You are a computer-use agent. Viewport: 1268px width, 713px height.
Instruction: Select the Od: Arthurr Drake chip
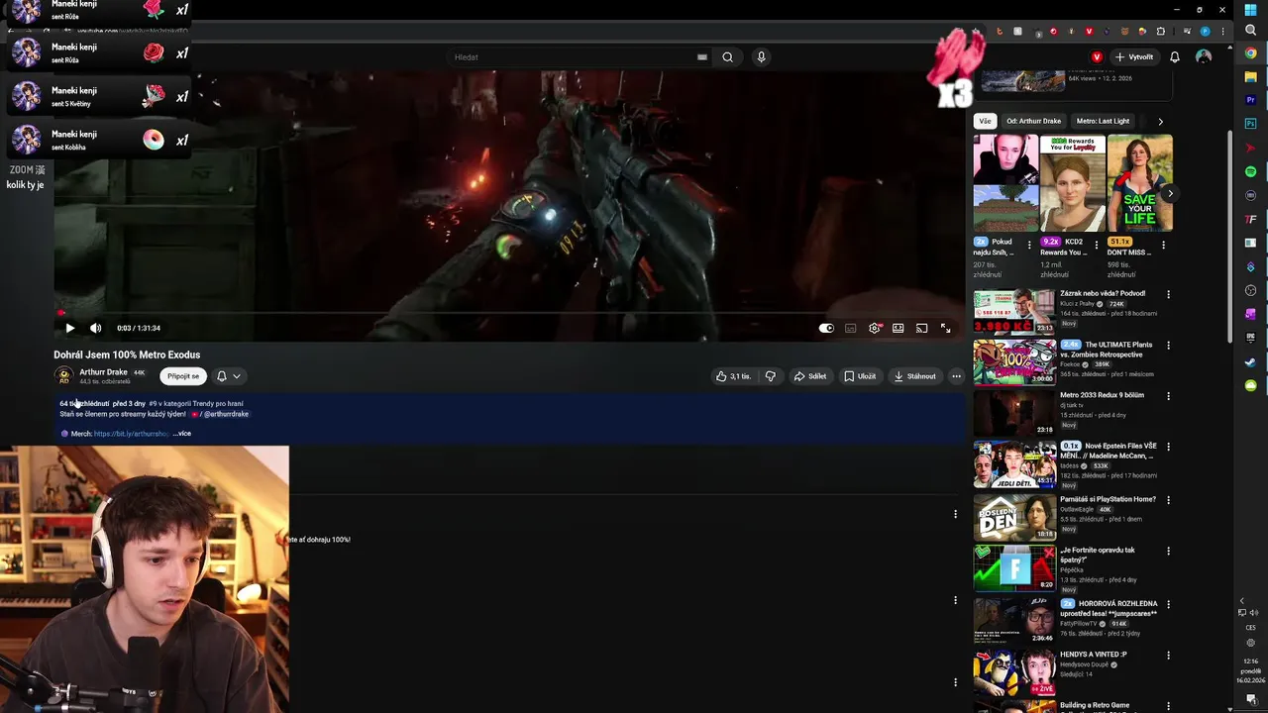click(x=1033, y=121)
